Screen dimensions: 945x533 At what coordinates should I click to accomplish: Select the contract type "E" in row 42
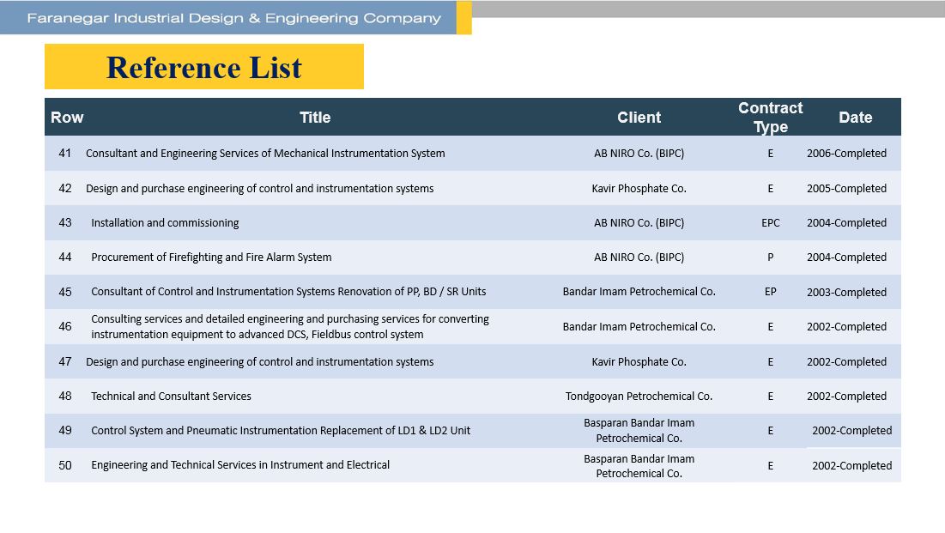tap(770, 188)
